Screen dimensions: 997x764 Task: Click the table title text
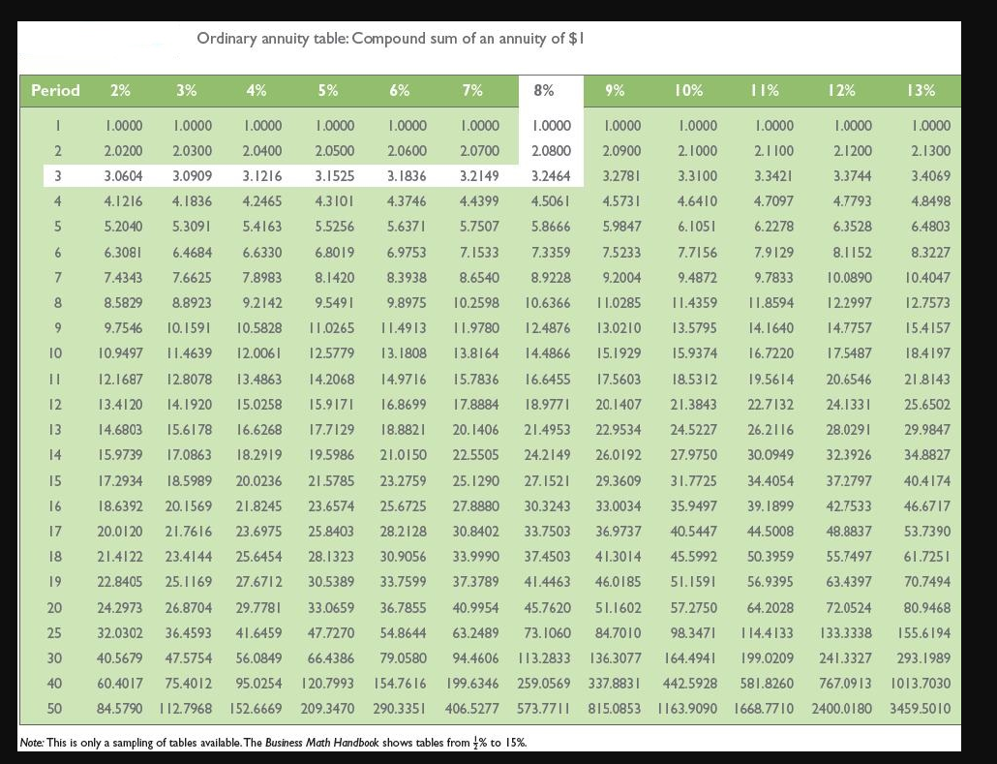pyautogui.click(x=395, y=38)
